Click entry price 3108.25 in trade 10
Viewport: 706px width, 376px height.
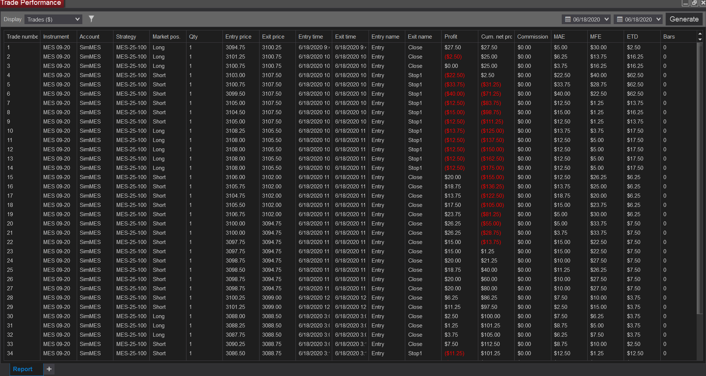point(235,131)
